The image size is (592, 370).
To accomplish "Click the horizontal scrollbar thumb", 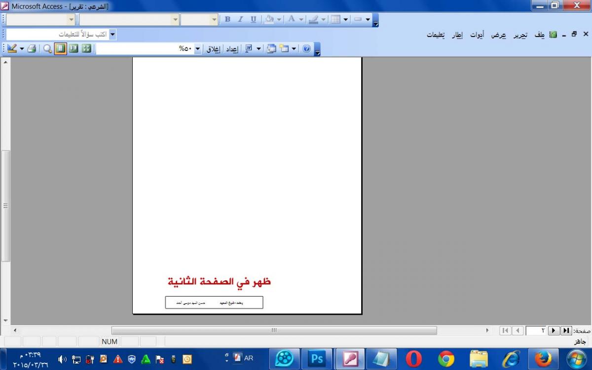I will (x=274, y=331).
